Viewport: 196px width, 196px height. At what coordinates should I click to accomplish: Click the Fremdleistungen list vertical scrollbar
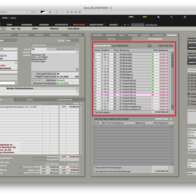tap(172, 145)
